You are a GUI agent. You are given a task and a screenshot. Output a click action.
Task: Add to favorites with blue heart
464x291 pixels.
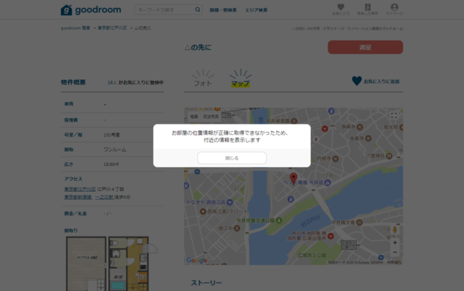click(x=376, y=81)
